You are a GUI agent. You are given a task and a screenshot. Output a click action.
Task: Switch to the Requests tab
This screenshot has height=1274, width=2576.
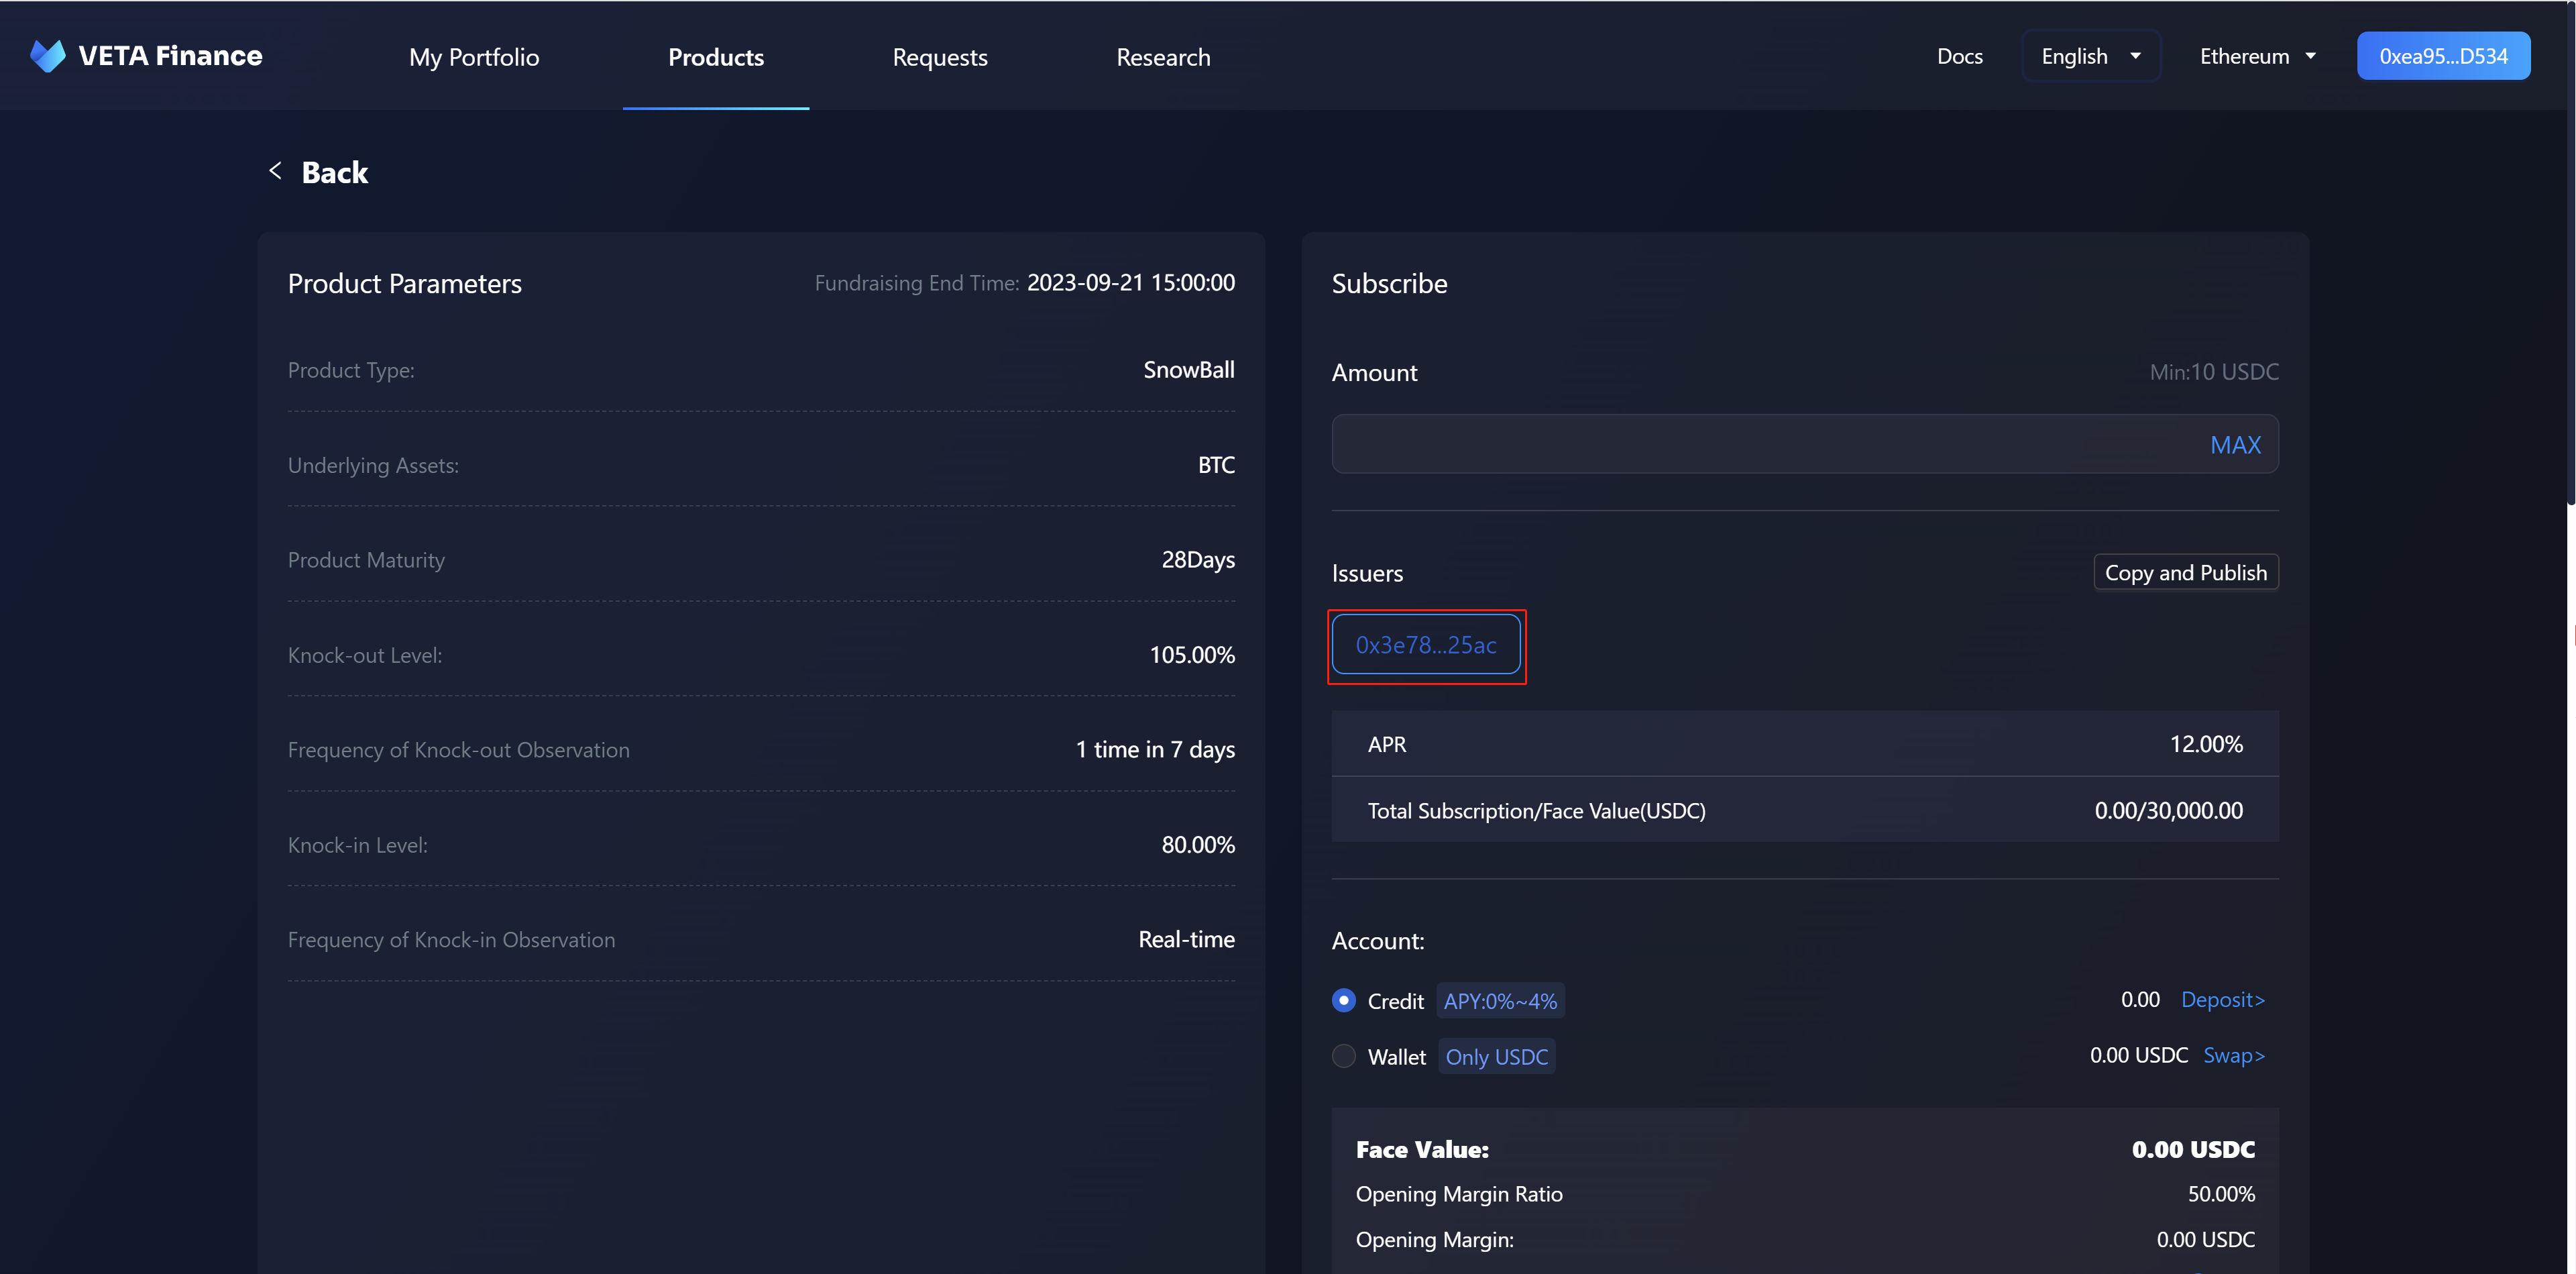[939, 57]
